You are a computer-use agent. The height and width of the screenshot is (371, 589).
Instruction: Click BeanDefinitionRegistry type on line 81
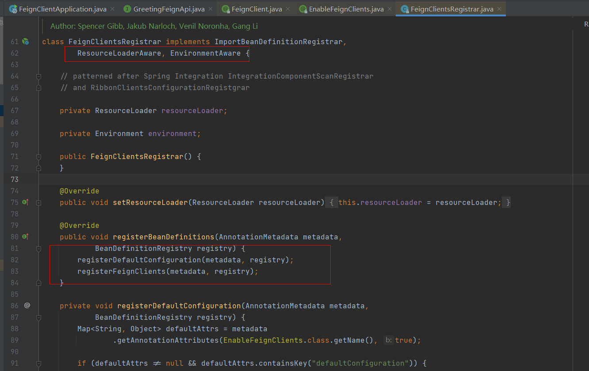click(x=144, y=248)
